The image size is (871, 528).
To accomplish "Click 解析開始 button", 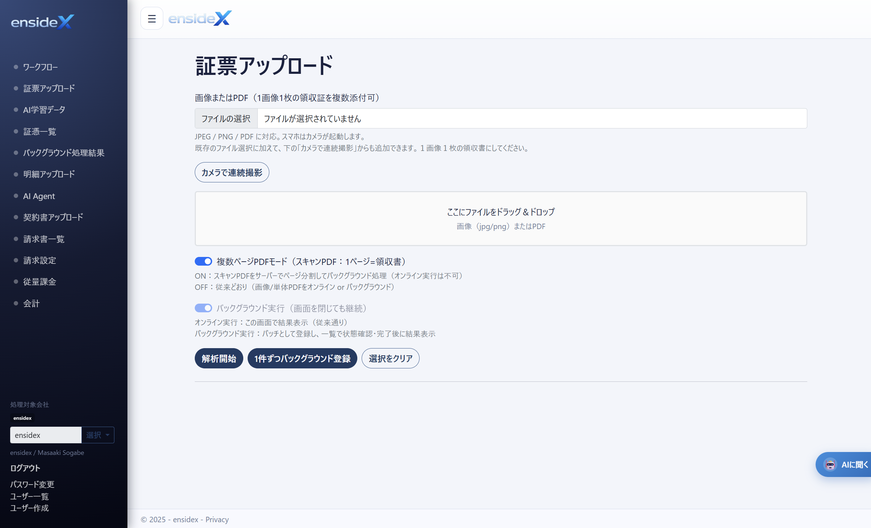I will tap(219, 358).
